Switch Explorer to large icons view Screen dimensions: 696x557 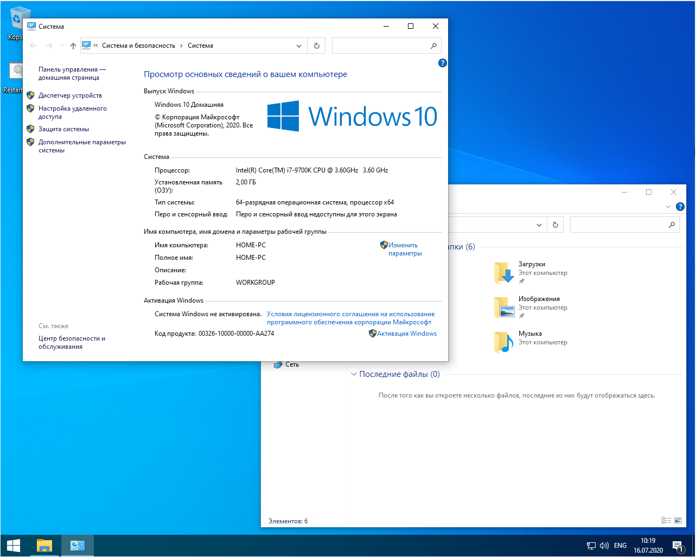[678, 521]
